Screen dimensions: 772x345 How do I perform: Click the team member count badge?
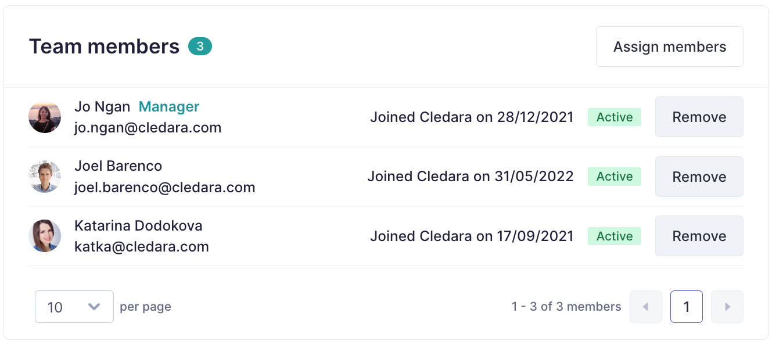click(x=200, y=46)
